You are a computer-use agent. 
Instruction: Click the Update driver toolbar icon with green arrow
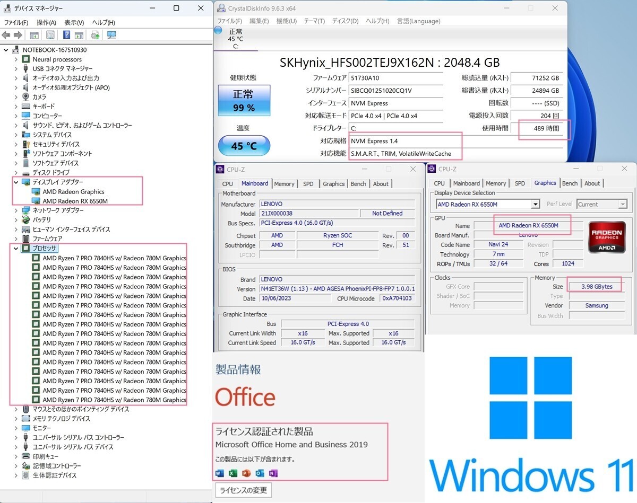(95, 35)
